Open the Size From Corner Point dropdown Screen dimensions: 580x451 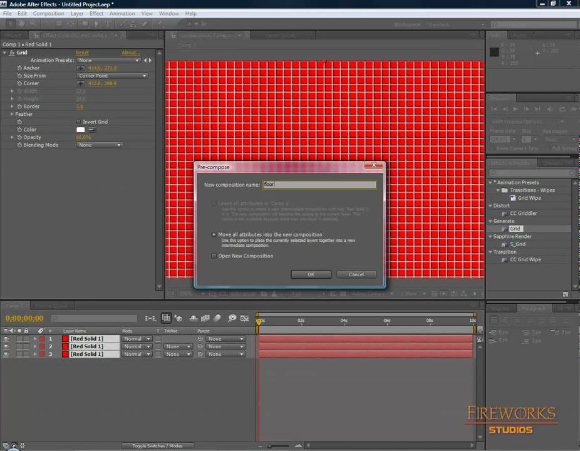(112, 76)
